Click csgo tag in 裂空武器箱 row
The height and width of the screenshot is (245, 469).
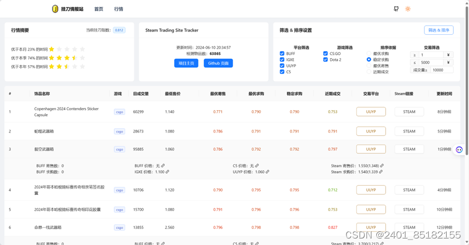[119, 149]
